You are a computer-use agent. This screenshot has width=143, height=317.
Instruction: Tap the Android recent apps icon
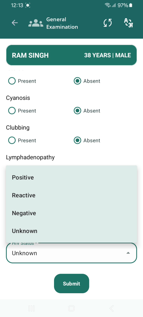(x=32, y=308)
